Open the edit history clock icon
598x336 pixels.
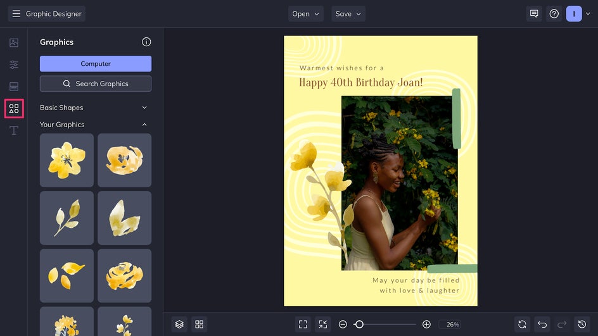pos(582,324)
